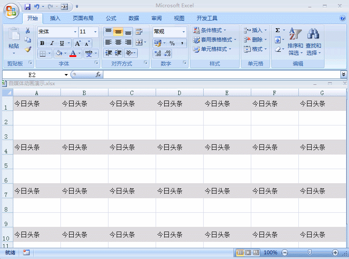This screenshot has height=259, width=349.
Task: Decrease decimal places
Action: pyautogui.click(x=167, y=54)
